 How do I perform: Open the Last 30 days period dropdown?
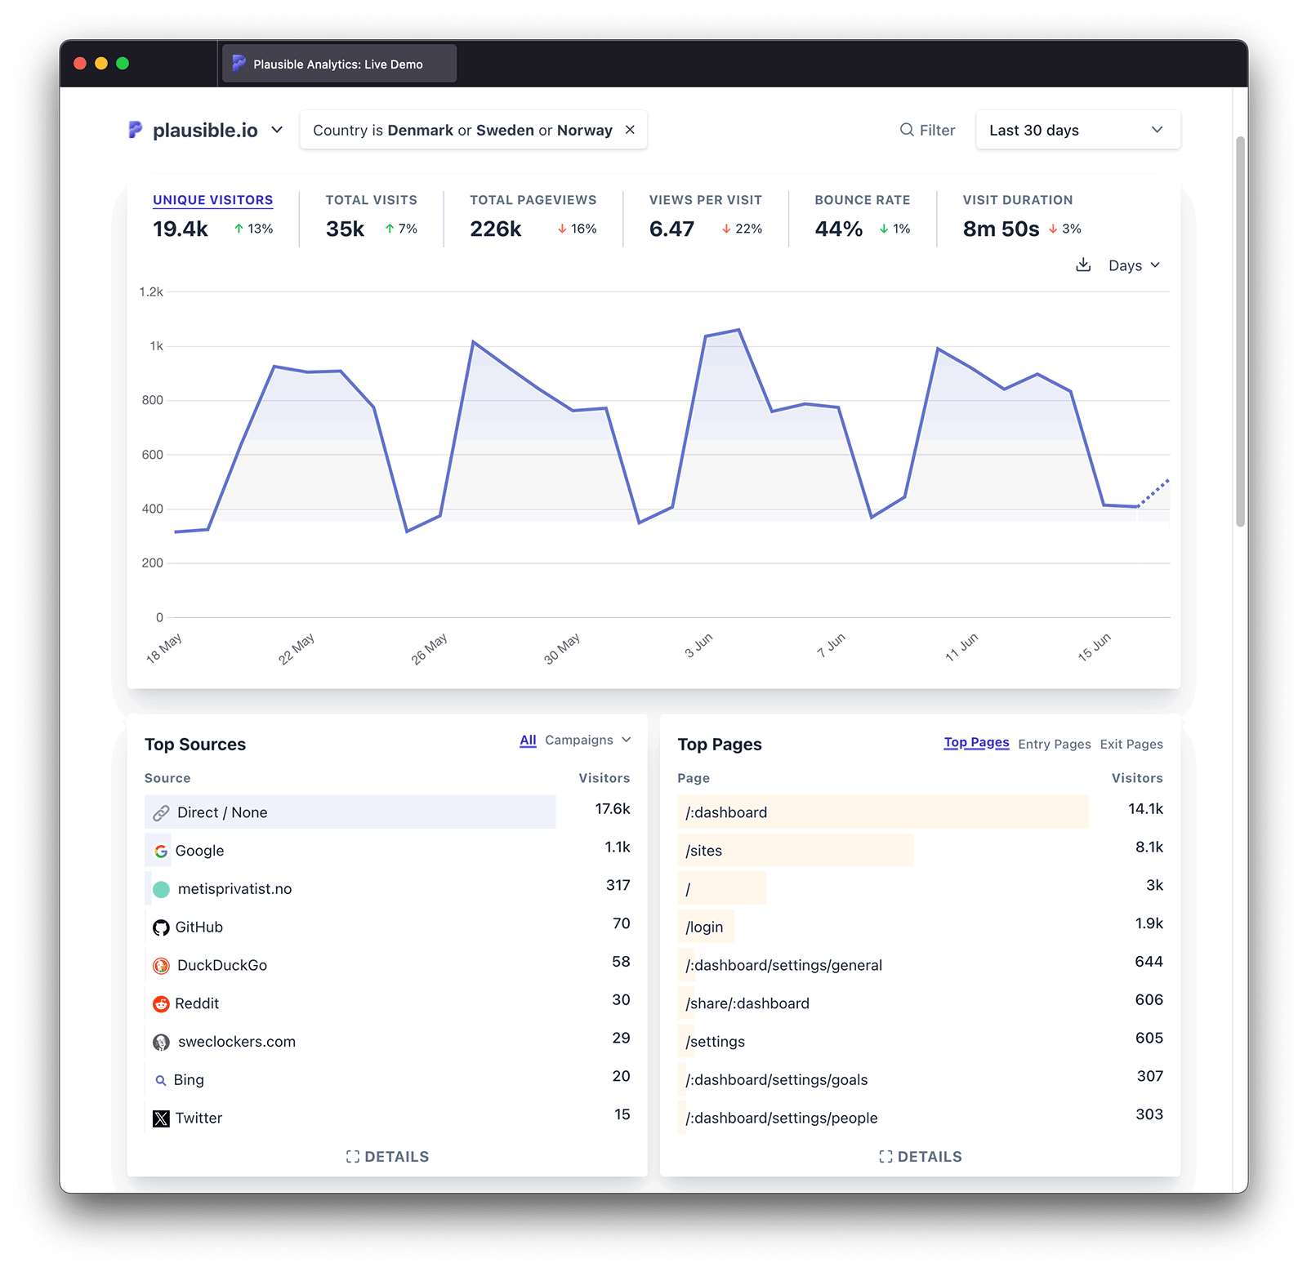[1077, 130]
